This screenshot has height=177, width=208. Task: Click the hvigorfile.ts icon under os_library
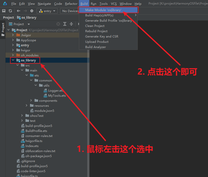click(x=23, y=141)
